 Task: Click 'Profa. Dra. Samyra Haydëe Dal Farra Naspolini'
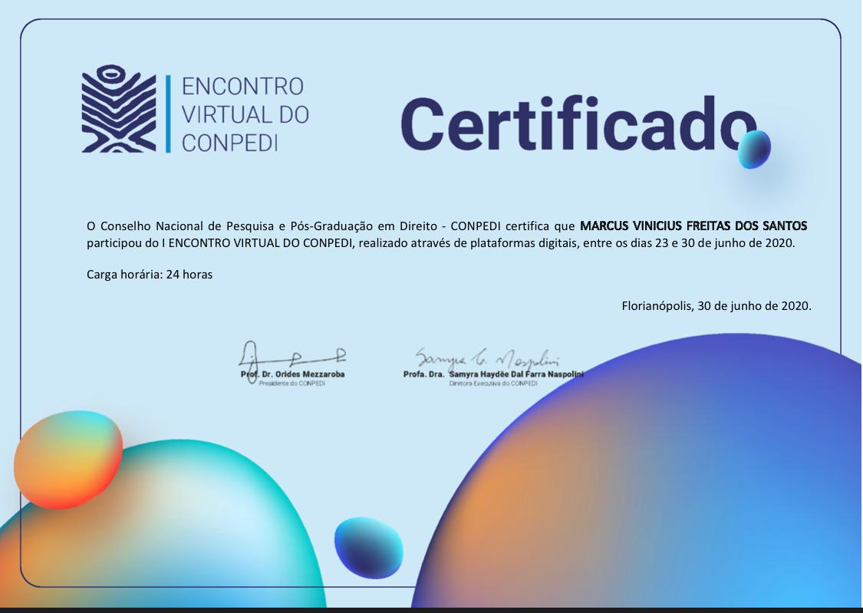click(493, 374)
